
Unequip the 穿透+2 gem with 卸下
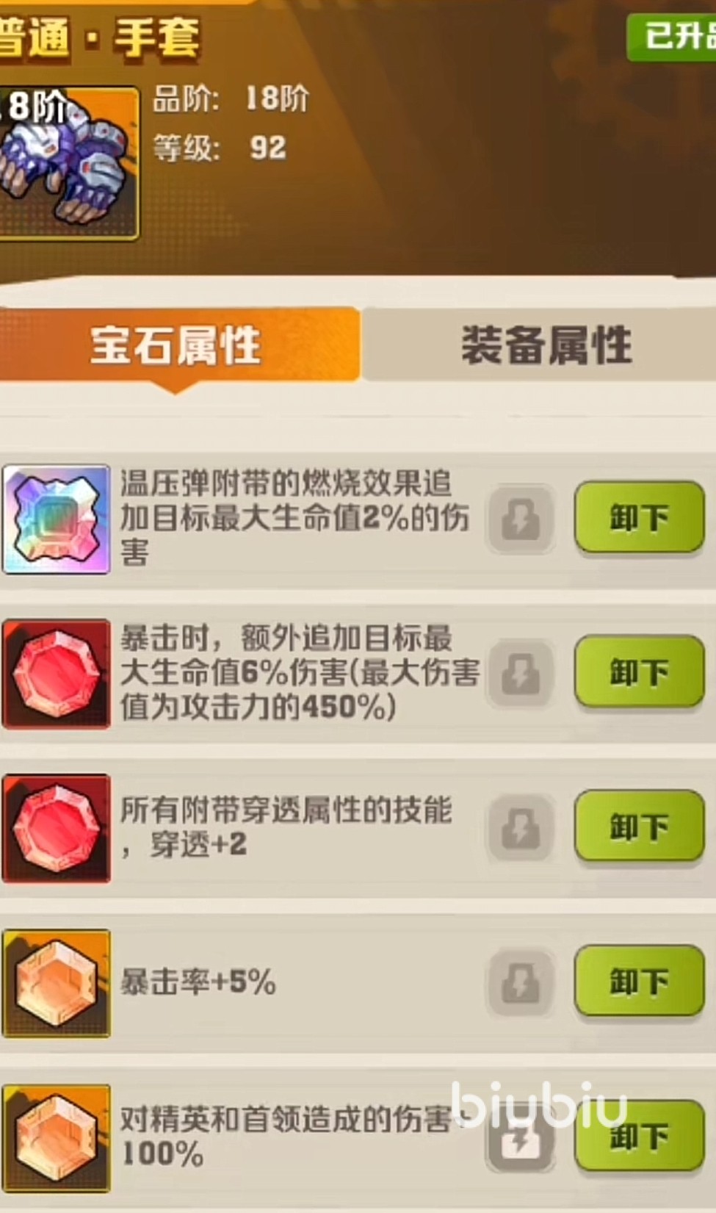[639, 827]
